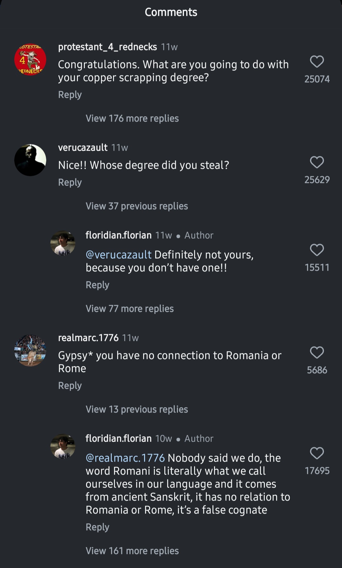Image resolution: width=342 pixels, height=568 pixels.
Task: Like the protestant_4_rednecks comment
Action: (317, 62)
